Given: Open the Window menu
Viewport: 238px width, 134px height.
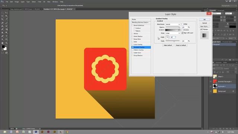Looking at the screenshot, I should pos(55,1).
